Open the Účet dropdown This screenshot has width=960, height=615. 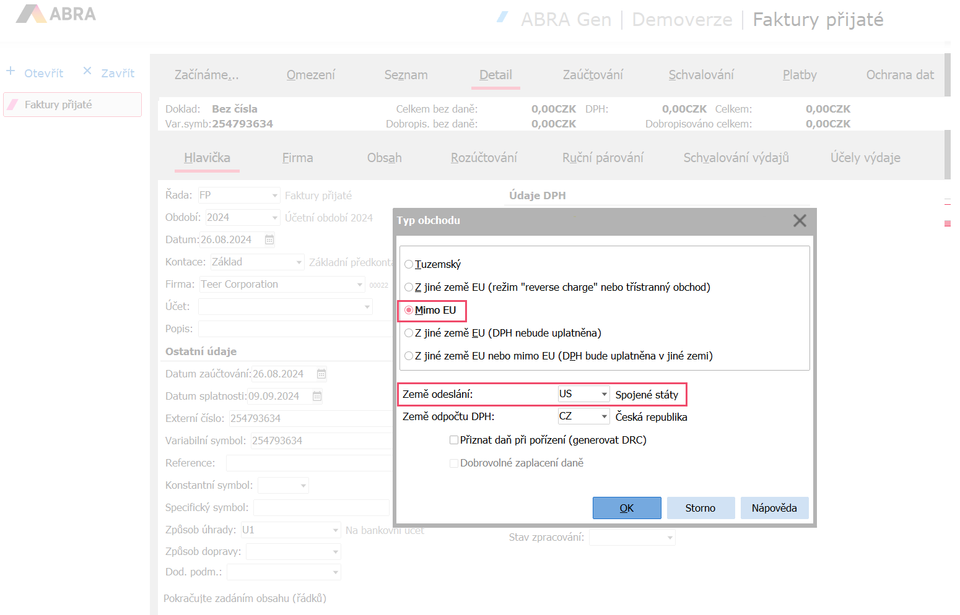pyautogui.click(x=367, y=307)
